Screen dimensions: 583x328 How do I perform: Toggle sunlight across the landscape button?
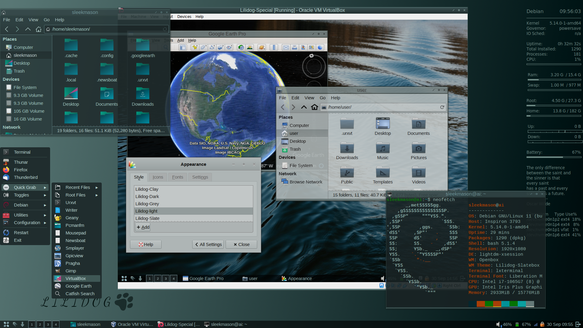click(x=250, y=47)
